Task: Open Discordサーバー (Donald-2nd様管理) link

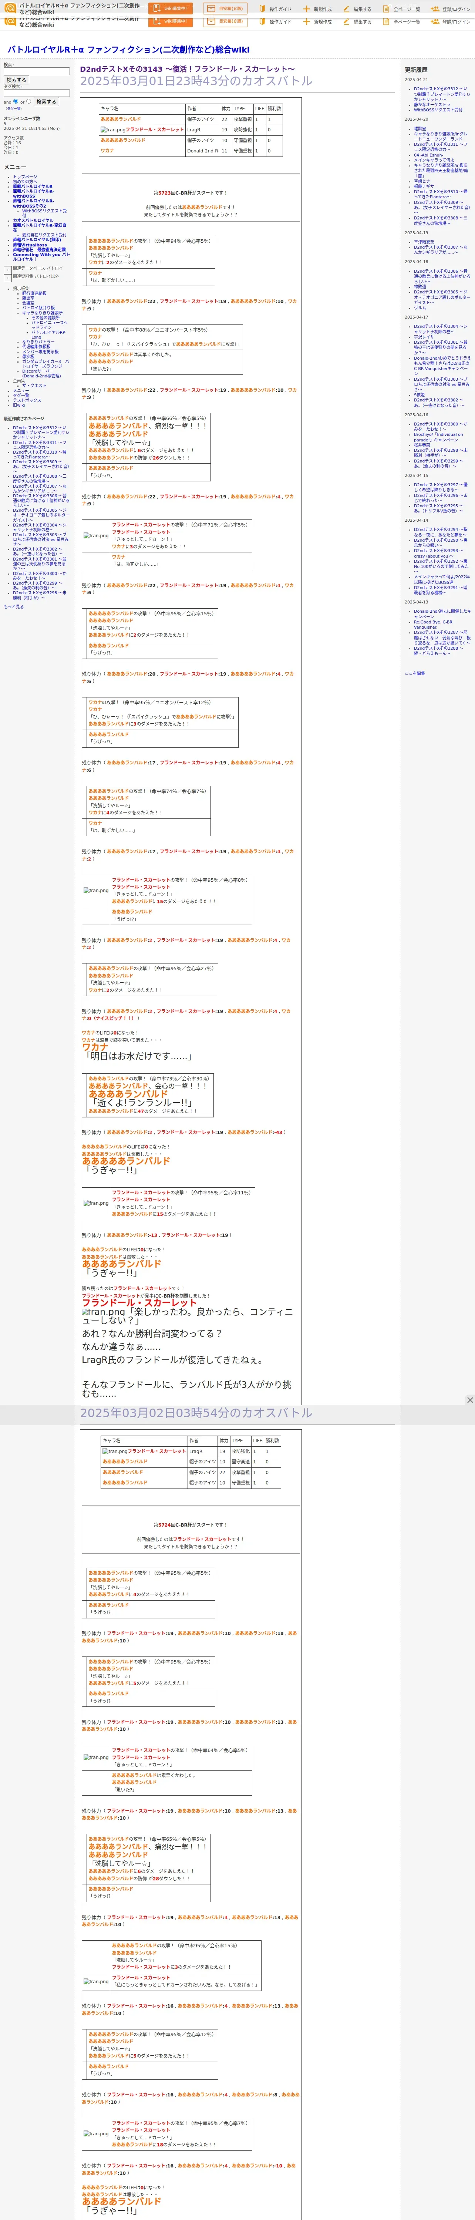Action: 41,373
